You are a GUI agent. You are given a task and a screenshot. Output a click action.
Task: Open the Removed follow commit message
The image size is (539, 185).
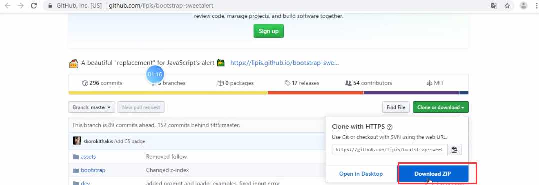pyautogui.click(x=166, y=157)
